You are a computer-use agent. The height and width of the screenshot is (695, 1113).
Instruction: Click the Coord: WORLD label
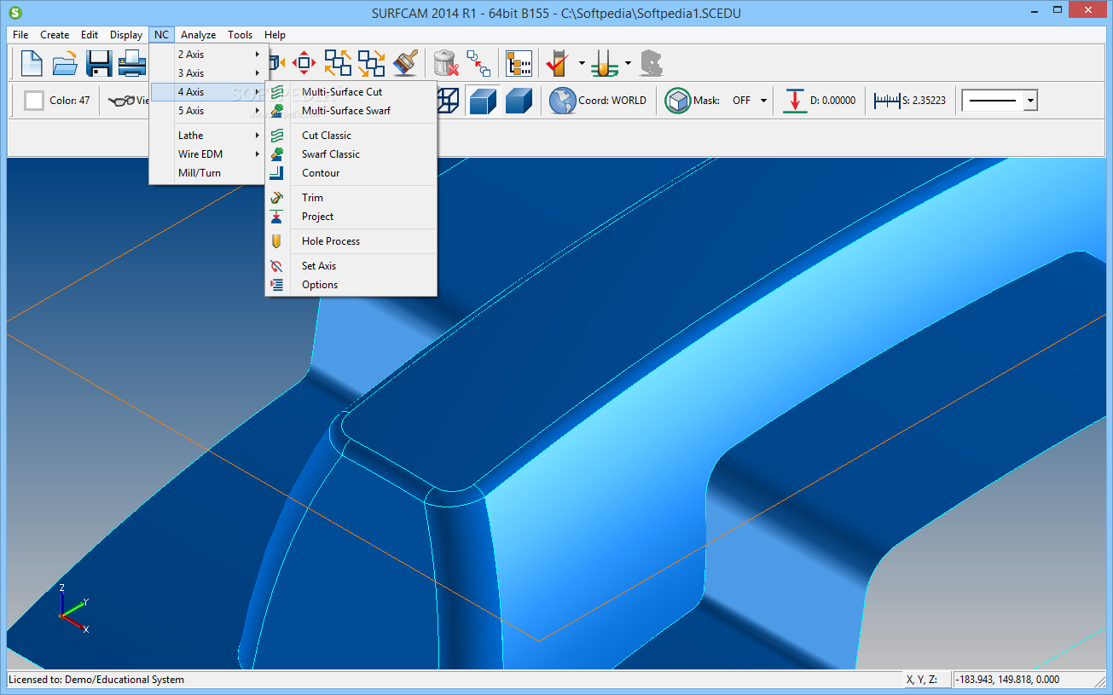[612, 101]
